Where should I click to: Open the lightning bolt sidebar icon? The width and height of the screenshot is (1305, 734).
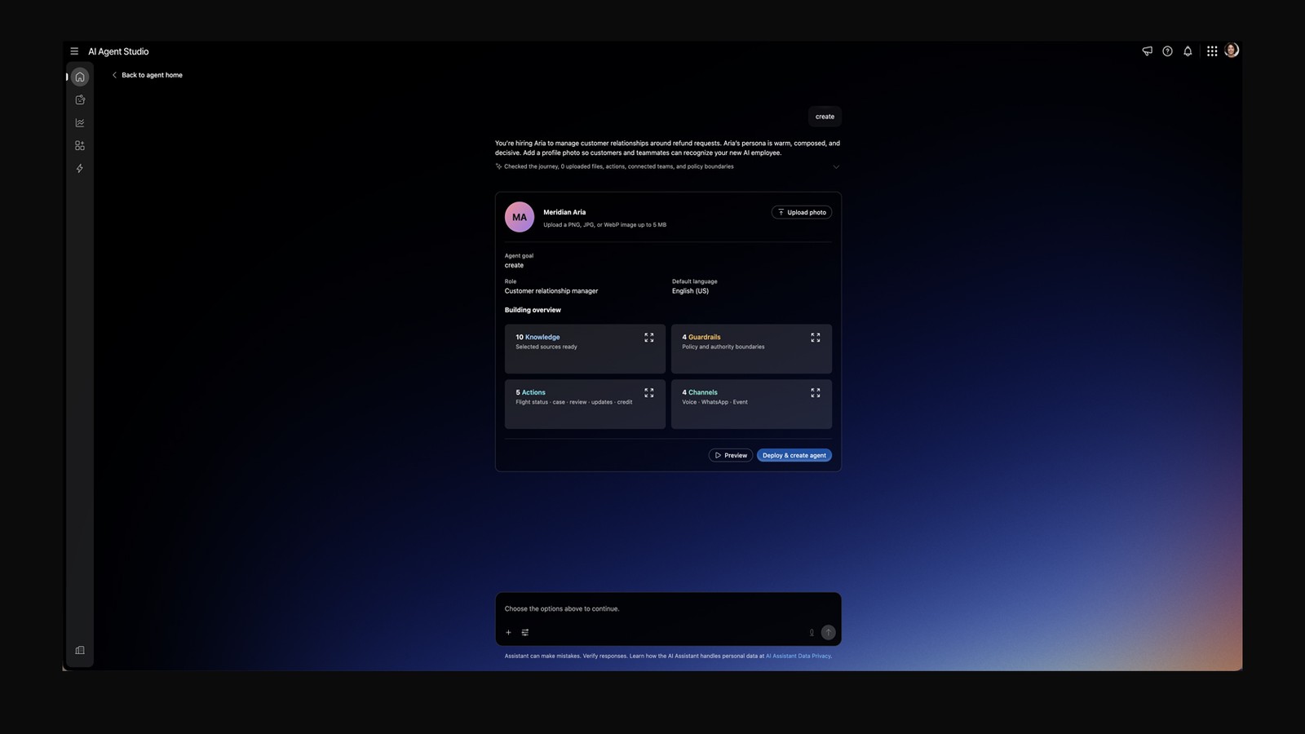click(x=80, y=168)
